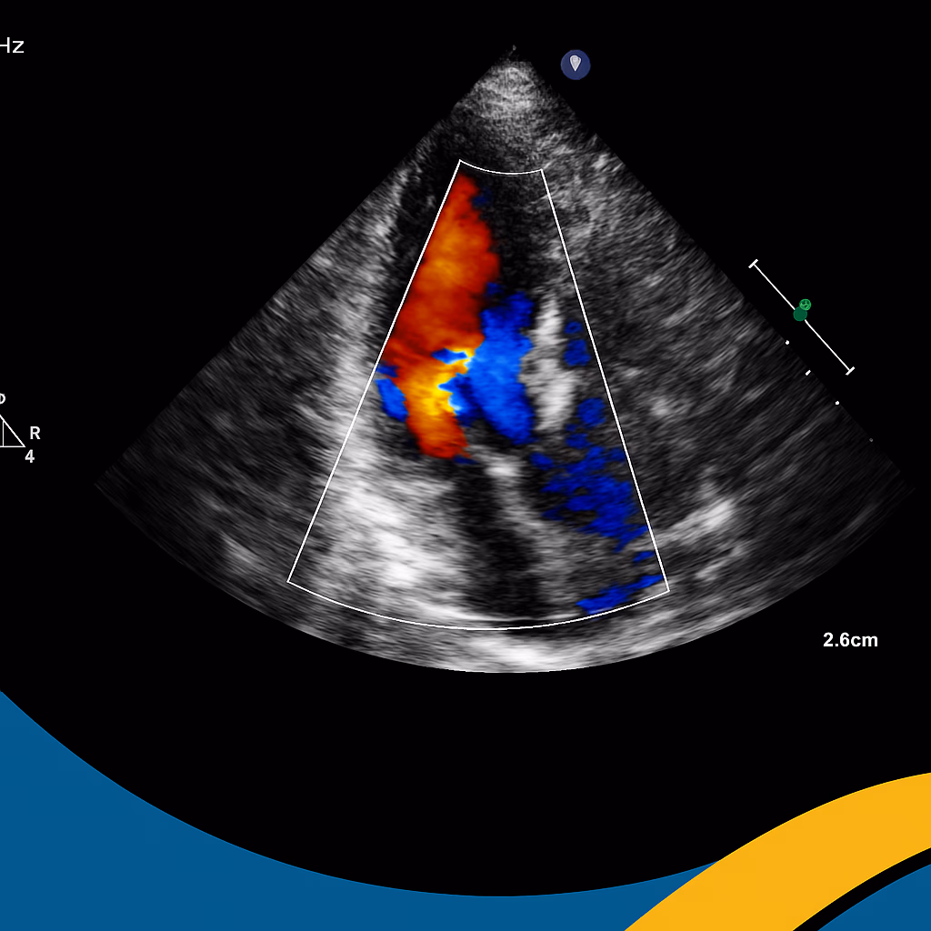Screen dimensions: 931x931
Task: Click the blue probe orientation marker icon
Action: click(x=575, y=64)
